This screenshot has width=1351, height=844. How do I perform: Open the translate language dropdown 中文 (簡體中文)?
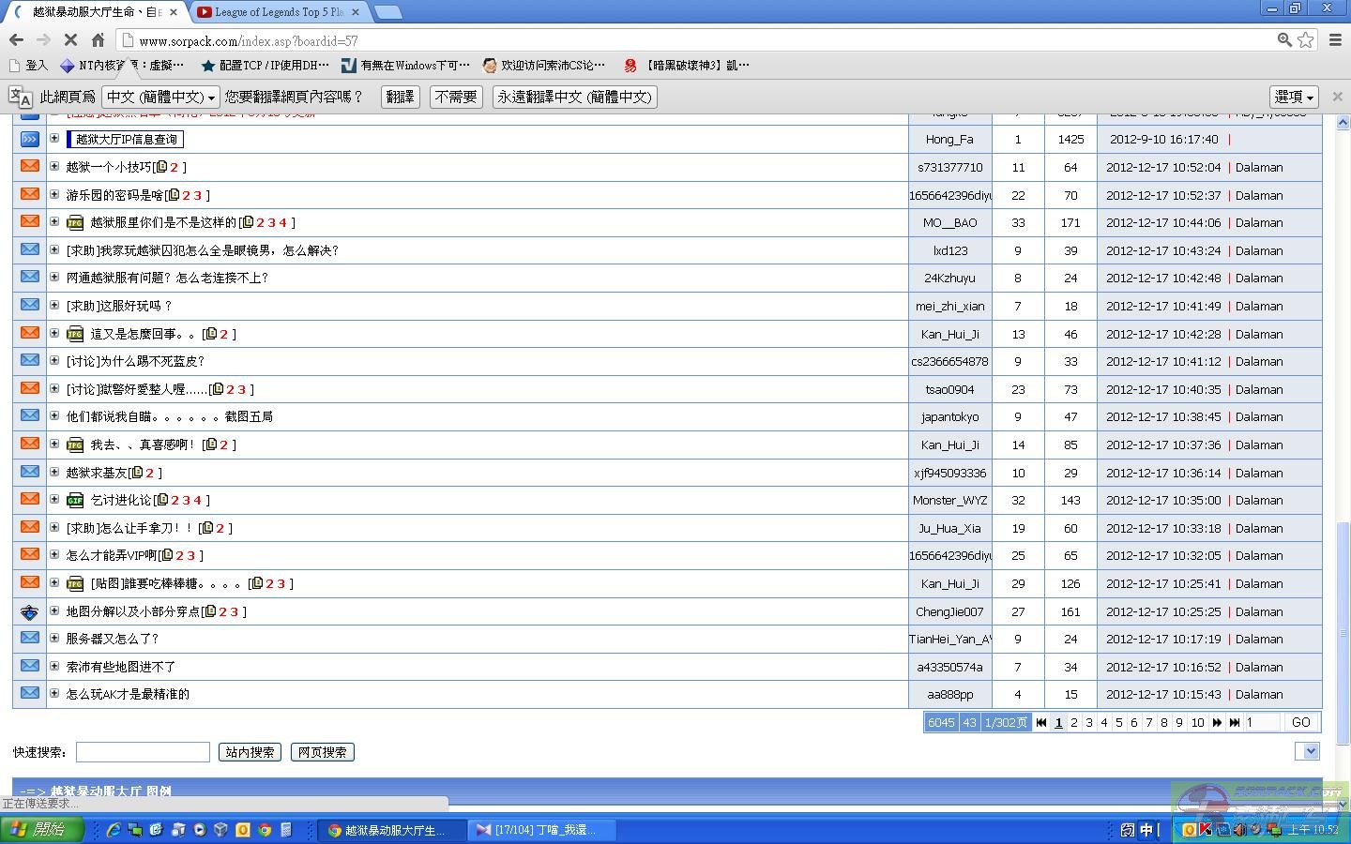[x=160, y=98]
